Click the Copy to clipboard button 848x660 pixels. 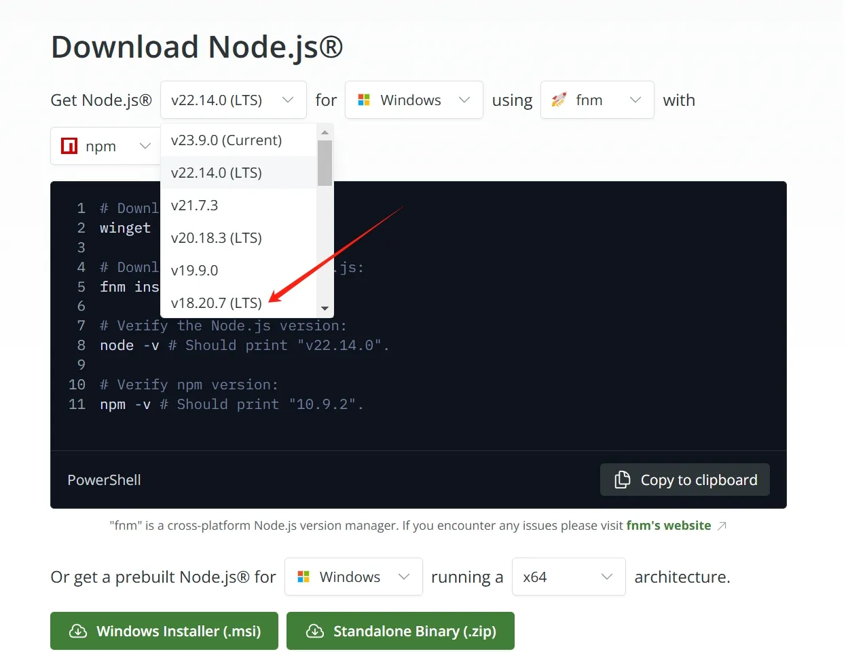tap(685, 480)
